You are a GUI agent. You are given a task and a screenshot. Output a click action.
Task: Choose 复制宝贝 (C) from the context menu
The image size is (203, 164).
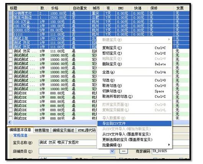click(x=134, y=48)
